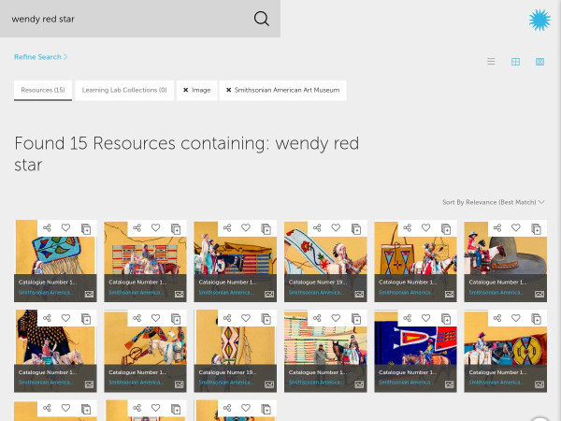The width and height of the screenshot is (561, 421).
Task: Favorite the horse bridle outline resource
Action: click(x=155, y=318)
